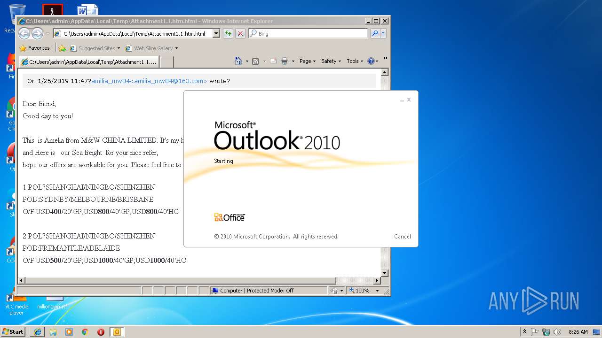This screenshot has width=602, height=338.
Task: Select the Attachment1.1 browser tab
Action: point(89,61)
